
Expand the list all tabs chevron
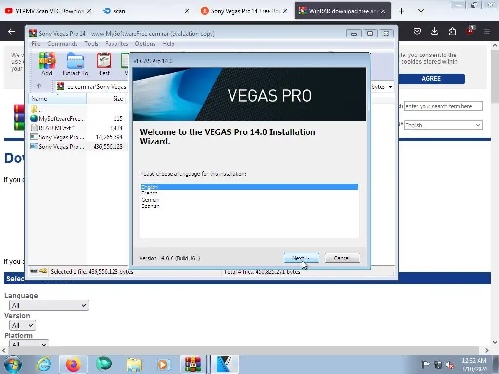click(x=421, y=11)
